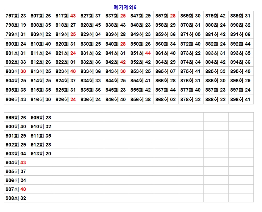Screen dimensions: 262x212
Task: Select the cell 899회 26
Action: click(x=16, y=118)
